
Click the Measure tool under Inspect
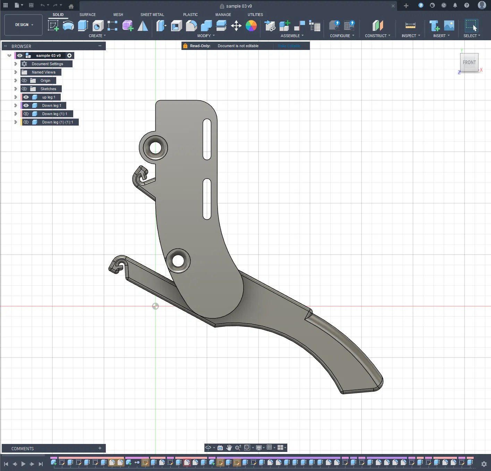(410, 26)
